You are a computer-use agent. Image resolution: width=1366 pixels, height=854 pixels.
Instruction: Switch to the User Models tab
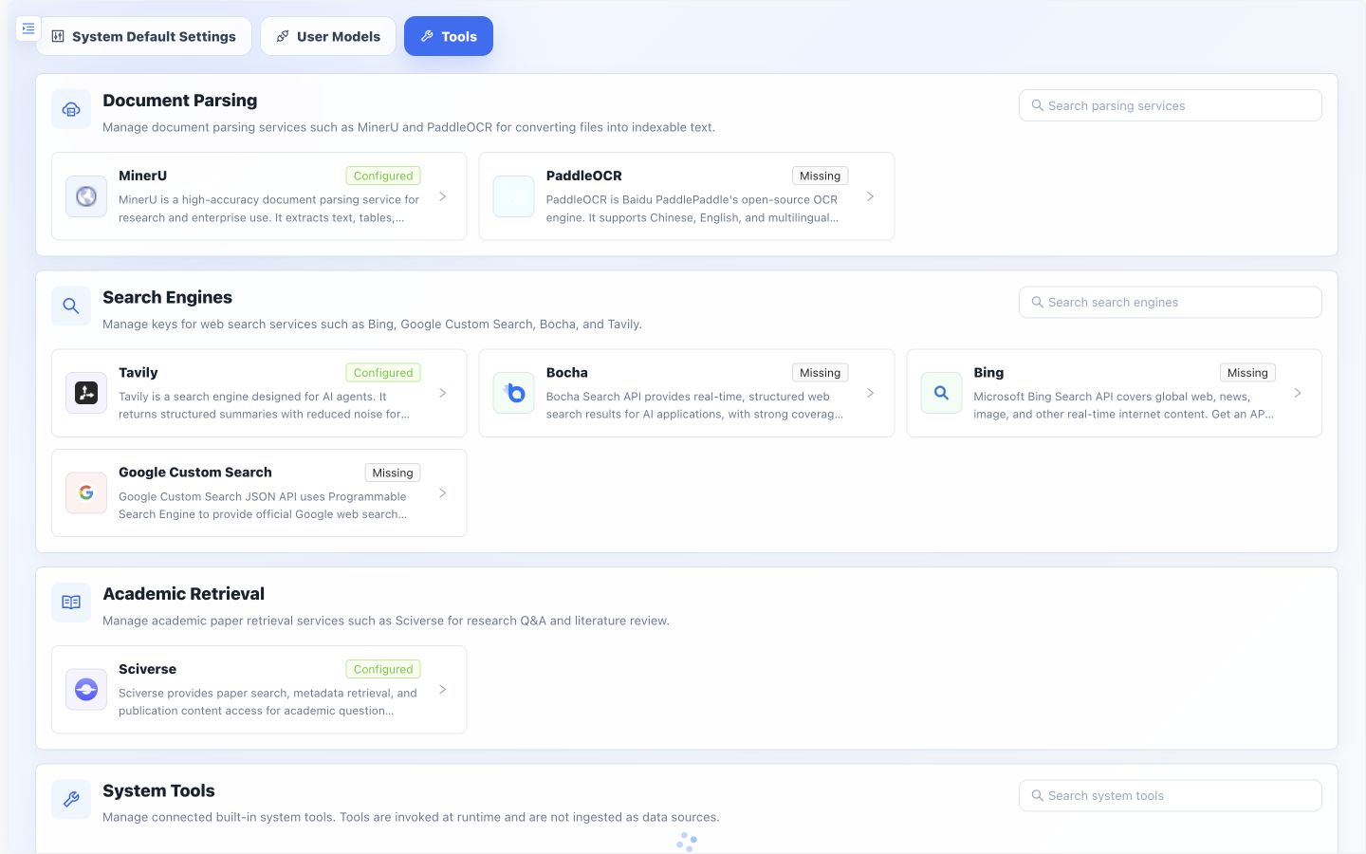(328, 36)
